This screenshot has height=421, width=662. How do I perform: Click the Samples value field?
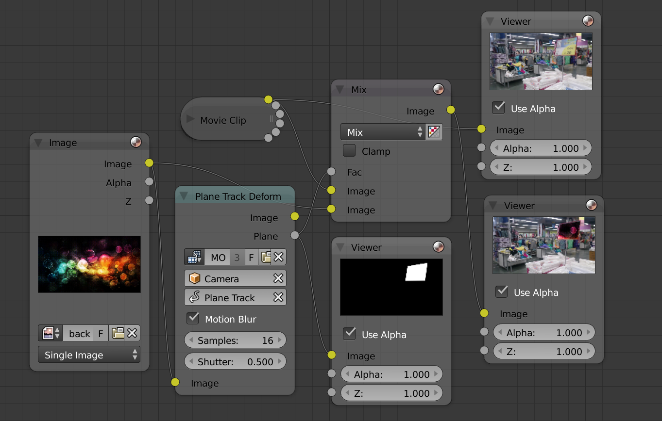click(x=235, y=340)
